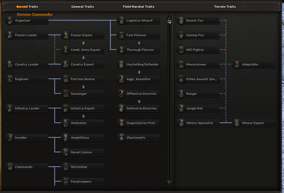This screenshot has height=193, width=284.
Task: Open the Terrain Traits tab
Action: 225,7
